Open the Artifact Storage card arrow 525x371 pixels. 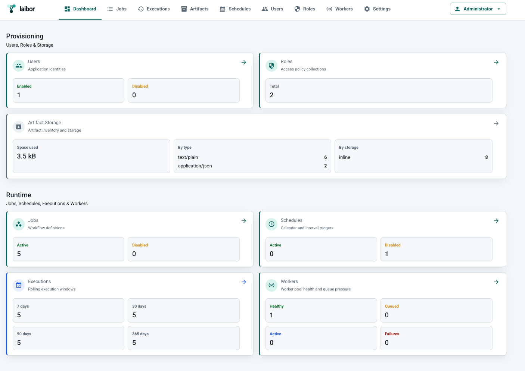tap(496, 123)
